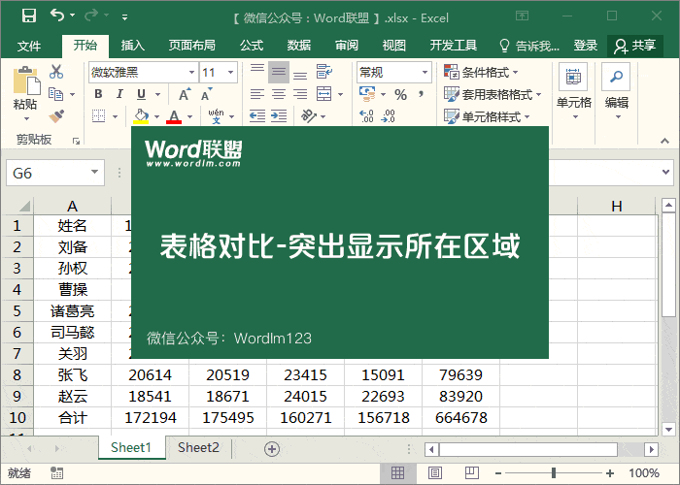The height and width of the screenshot is (485, 680).
Task: Click the Cut scissors icon
Action: tap(56, 72)
